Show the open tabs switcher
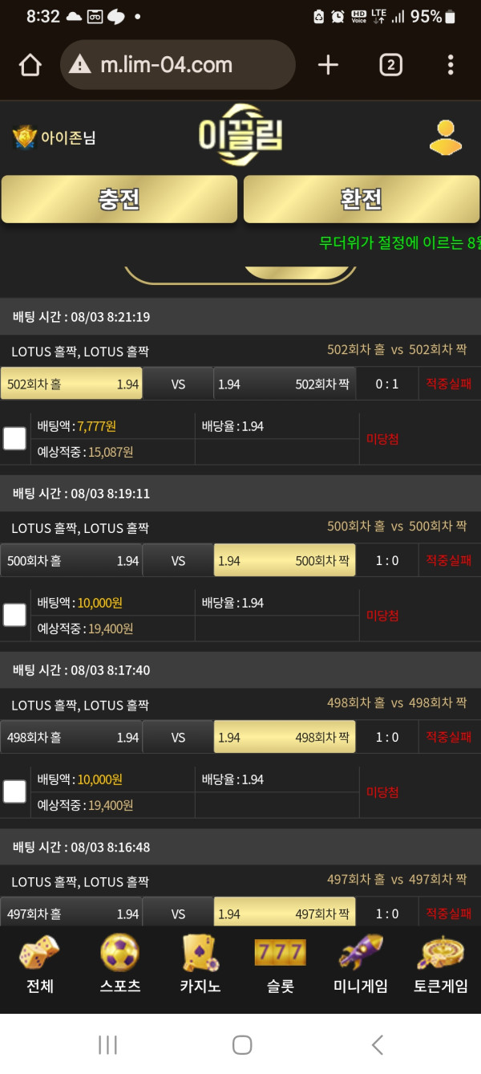481x1074 pixels. tap(390, 65)
